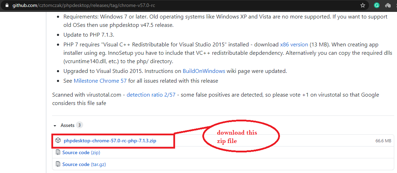Screen dimensions: 397x173
Task: Click the file icon beside Source code (zip)
Action: (58, 152)
